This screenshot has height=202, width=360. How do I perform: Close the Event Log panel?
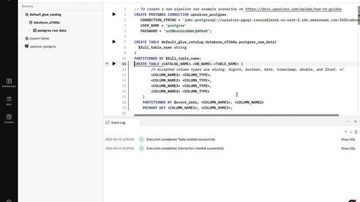click(x=355, y=122)
